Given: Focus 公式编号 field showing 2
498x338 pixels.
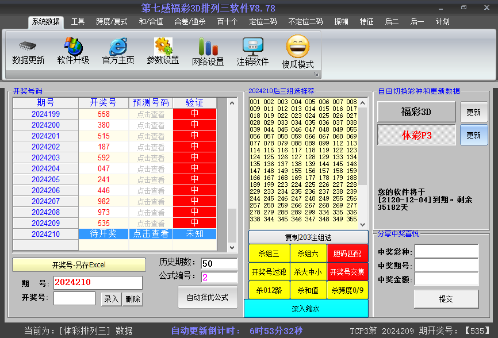Looking at the screenshot, I should click(x=219, y=278).
